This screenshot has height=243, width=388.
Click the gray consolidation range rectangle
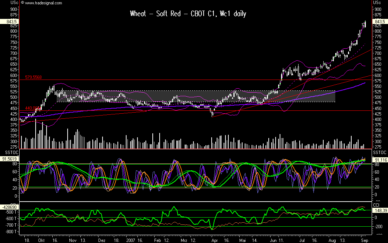[196, 96]
